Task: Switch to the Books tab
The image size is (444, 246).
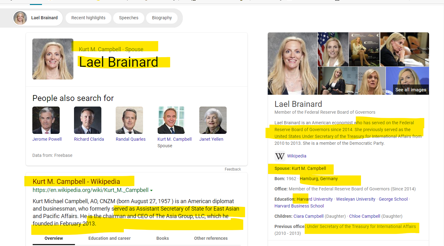Action: 163,238
